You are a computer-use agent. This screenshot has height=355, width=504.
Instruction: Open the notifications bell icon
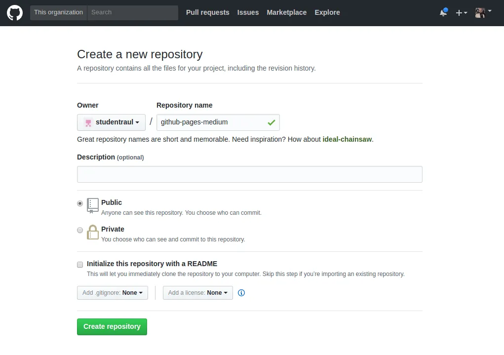443,12
